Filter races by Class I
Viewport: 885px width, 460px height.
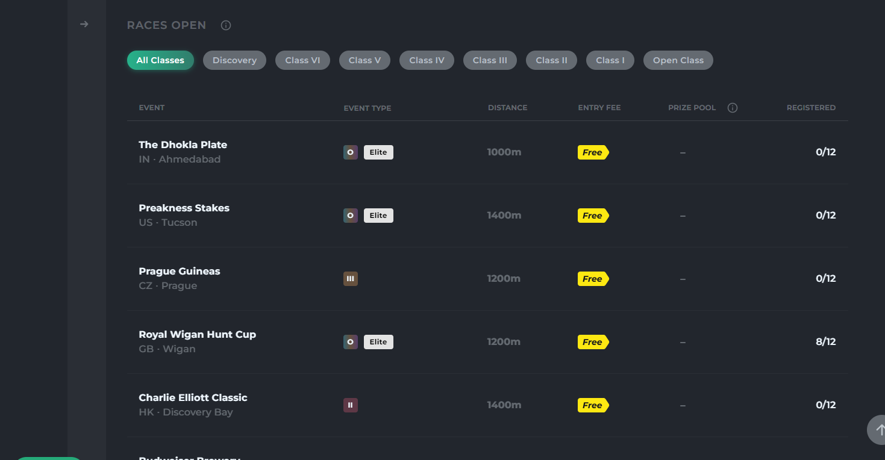tap(610, 60)
